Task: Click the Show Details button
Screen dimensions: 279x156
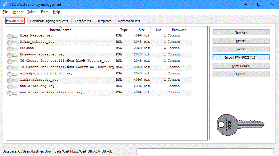Action: [x=241, y=66]
